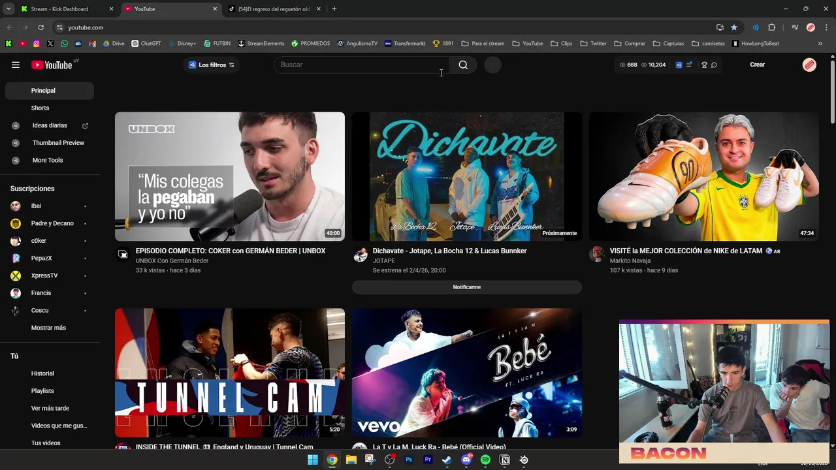This screenshot has height=470, width=836.
Task: Open the chat bubble icon near Crear
Action: click(714, 65)
